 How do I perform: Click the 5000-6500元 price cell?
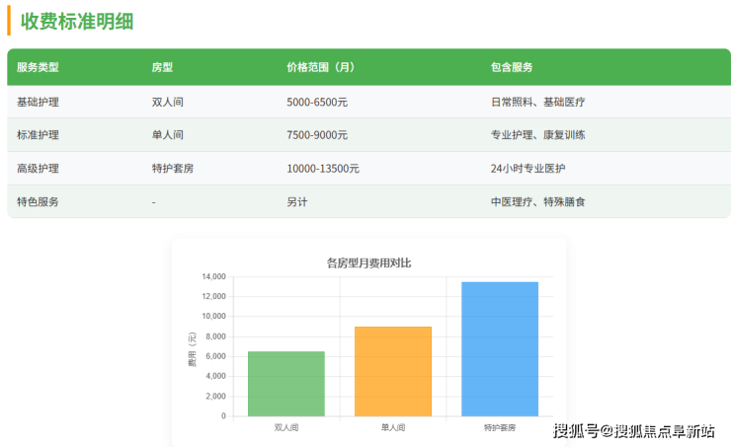(x=316, y=102)
